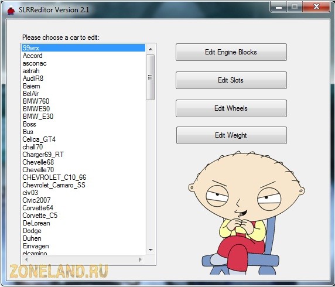Select BelAir in the list
Viewport: 335px width, 287px height.
[83, 94]
